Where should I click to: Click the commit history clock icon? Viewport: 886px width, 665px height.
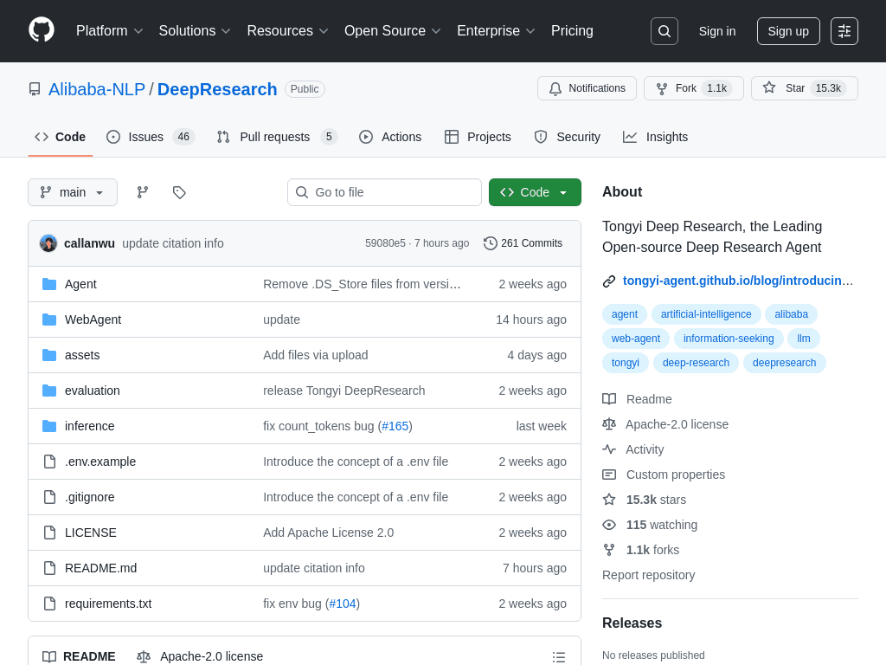click(491, 243)
